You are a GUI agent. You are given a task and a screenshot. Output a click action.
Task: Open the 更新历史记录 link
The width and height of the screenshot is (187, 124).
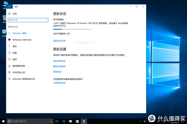pos(59,41)
